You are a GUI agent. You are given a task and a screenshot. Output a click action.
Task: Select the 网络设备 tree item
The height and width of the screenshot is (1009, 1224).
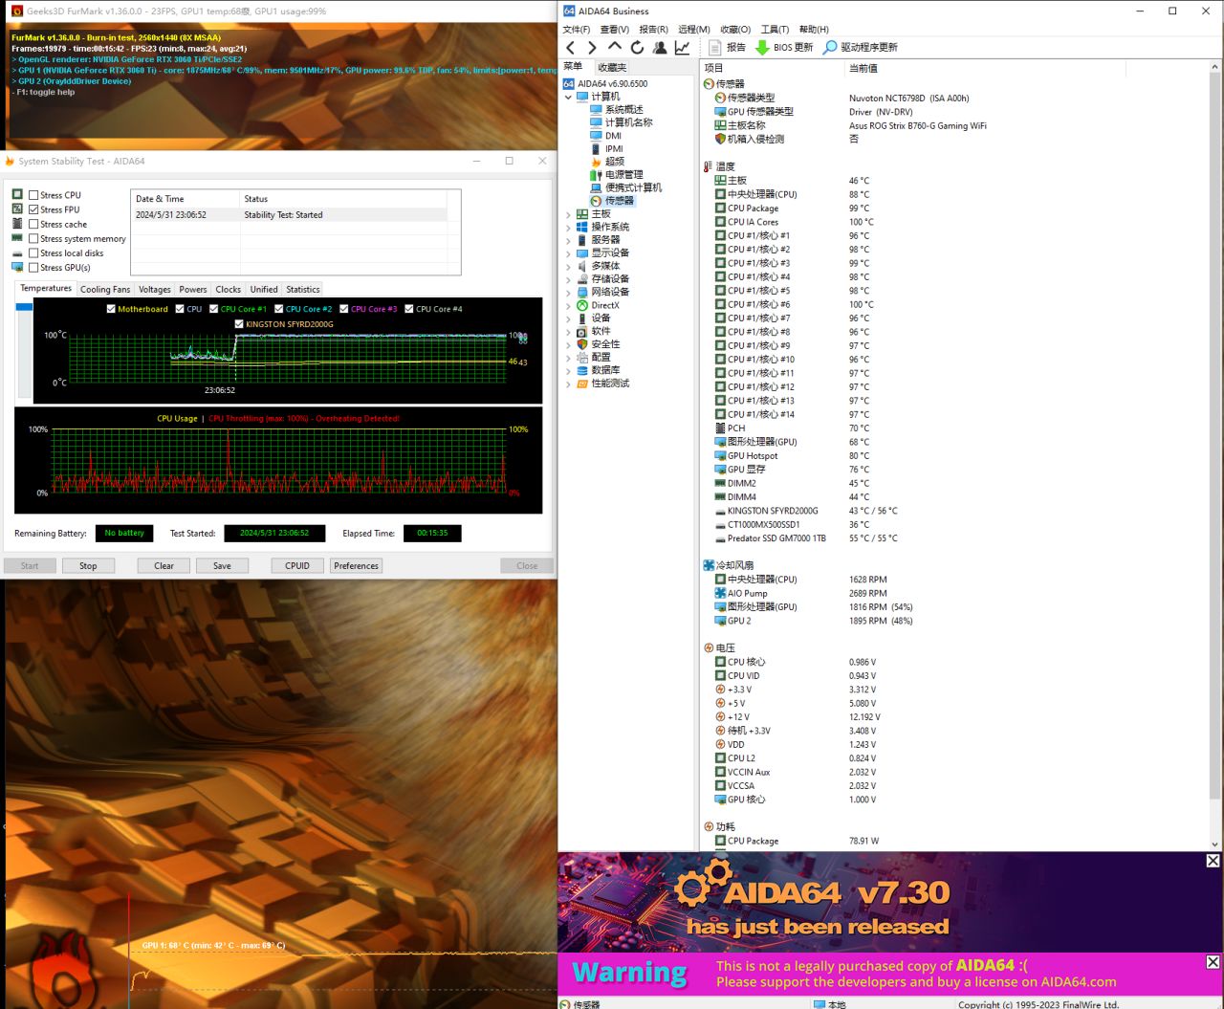coord(610,292)
